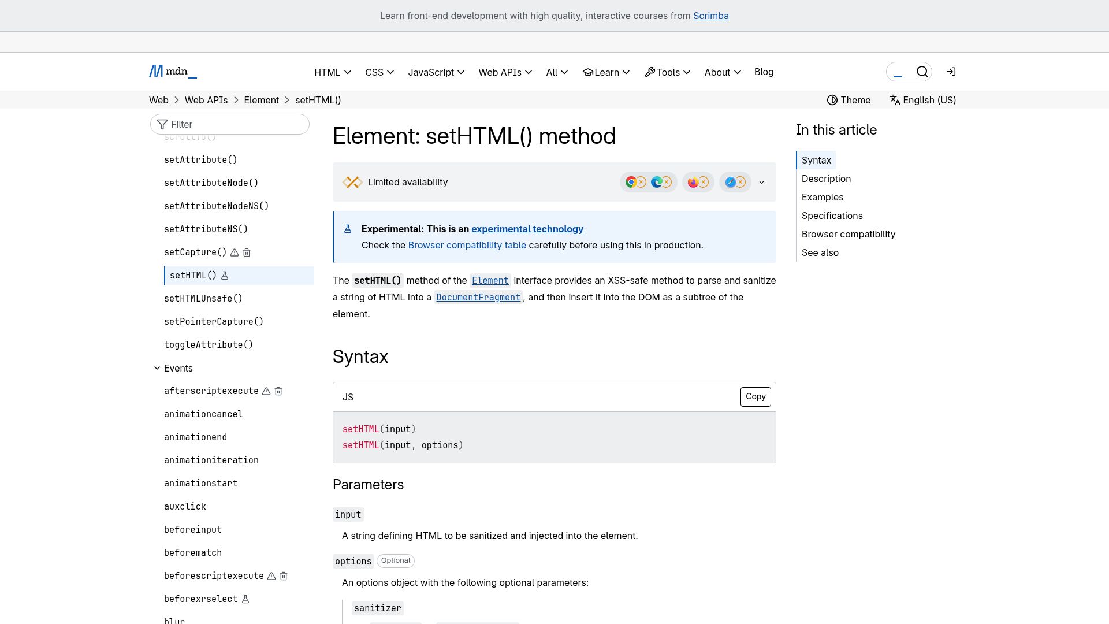Image resolution: width=1109 pixels, height=624 pixels.
Task: Click the Edge browser support icon
Action: pyautogui.click(x=656, y=182)
